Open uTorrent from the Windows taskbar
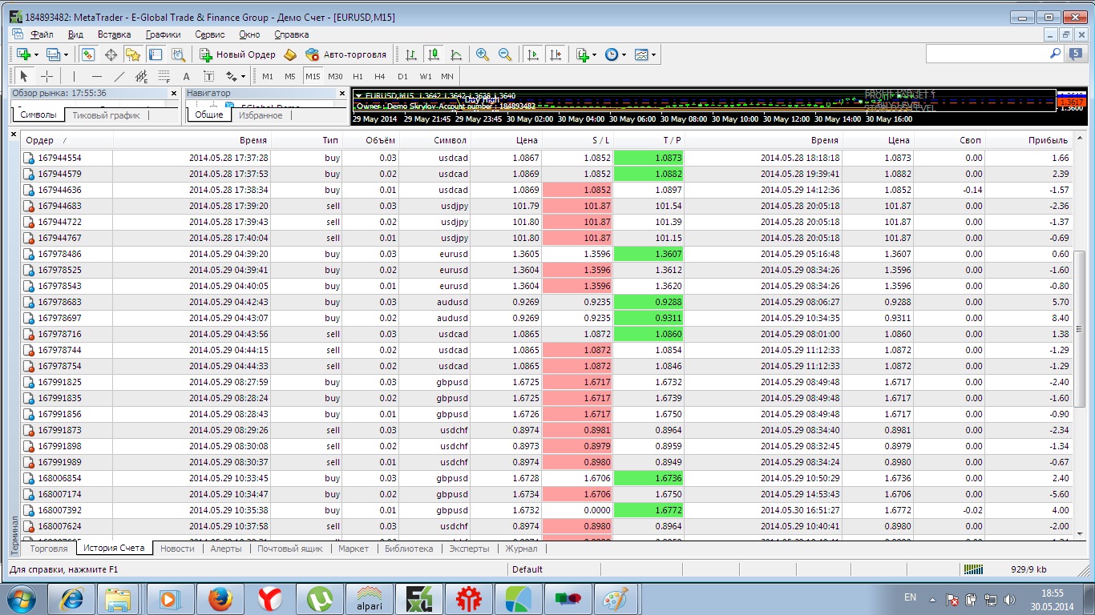1095x615 pixels. [x=321, y=598]
